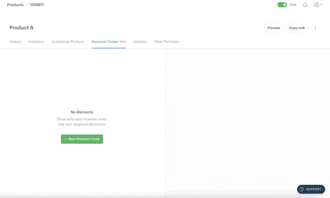Open the three-dot more options menu
The image size is (330, 198).
pyautogui.click(x=315, y=28)
